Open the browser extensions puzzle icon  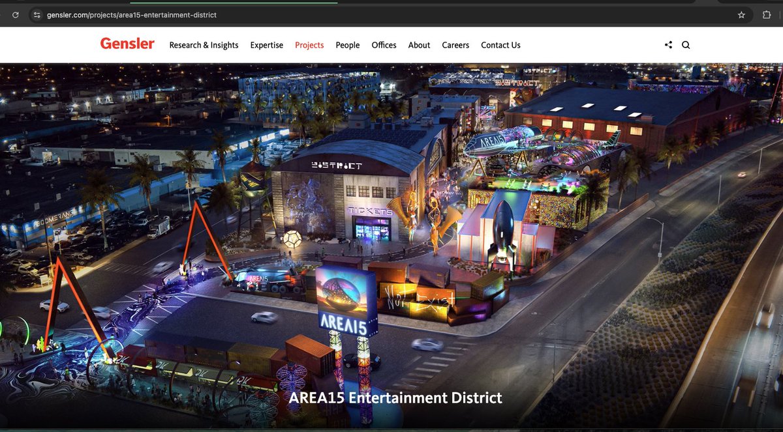[767, 14]
